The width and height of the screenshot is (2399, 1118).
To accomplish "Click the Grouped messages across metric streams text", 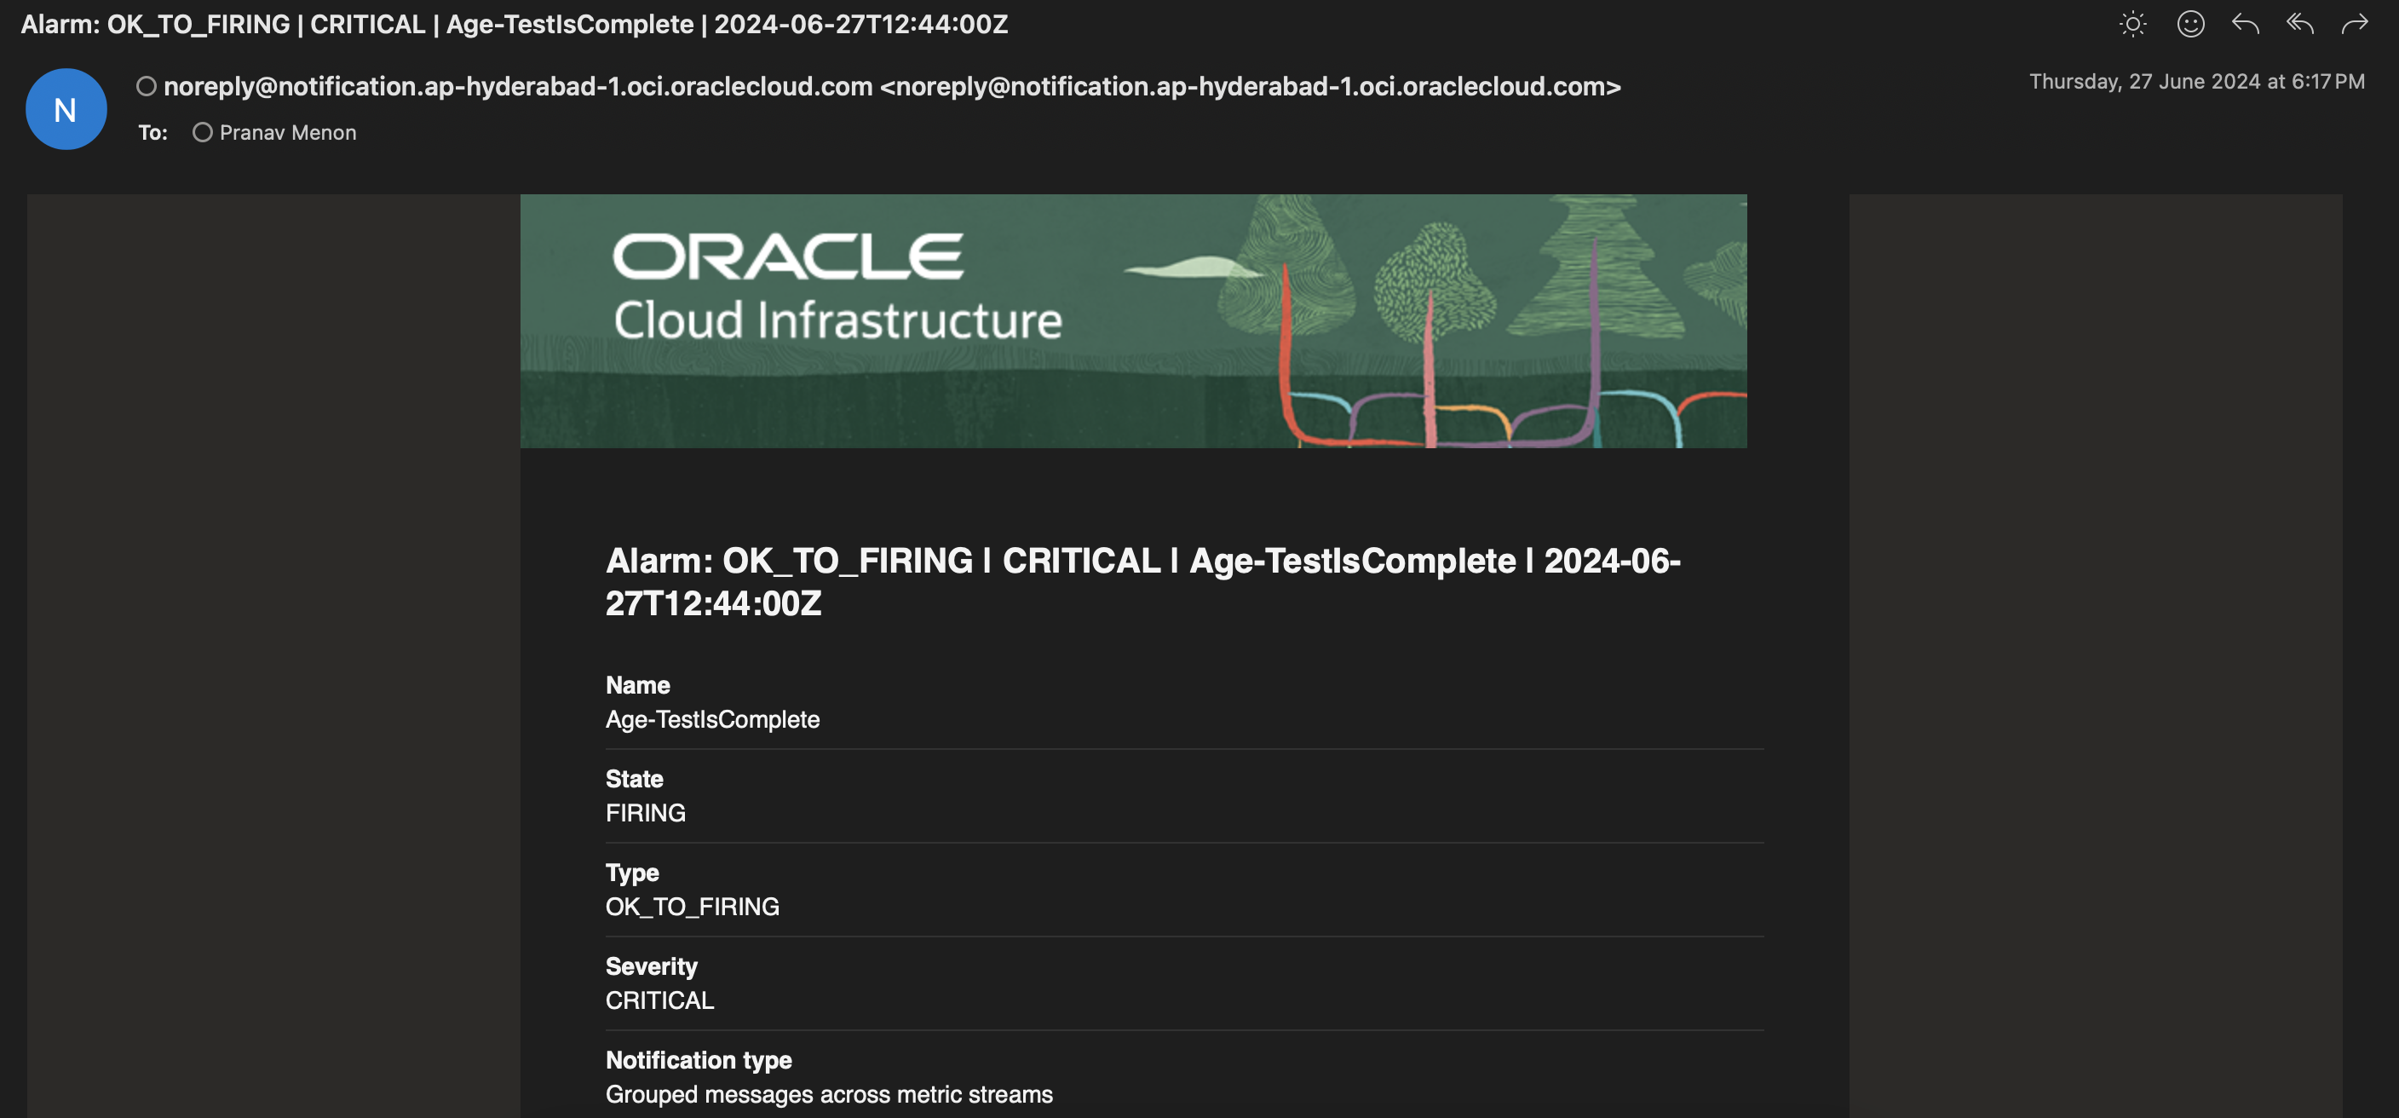I will pyautogui.click(x=828, y=1094).
